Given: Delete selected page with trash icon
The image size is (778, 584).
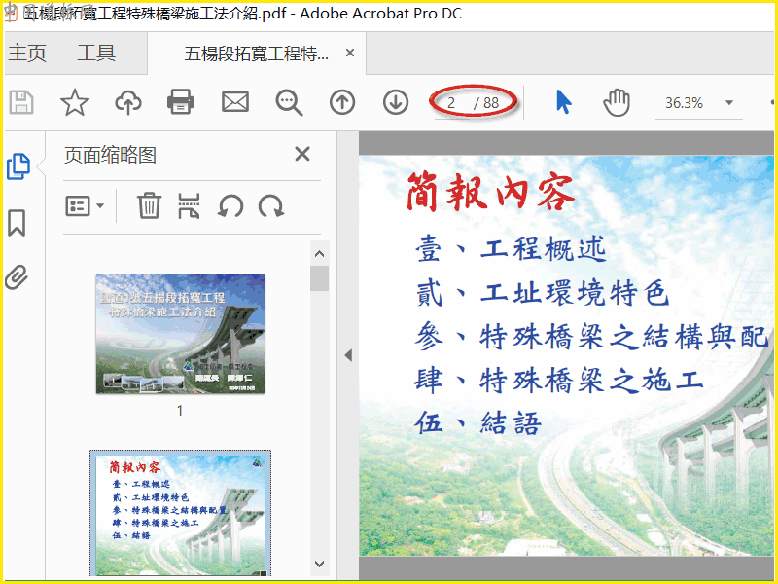Looking at the screenshot, I should pyautogui.click(x=149, y=205).
